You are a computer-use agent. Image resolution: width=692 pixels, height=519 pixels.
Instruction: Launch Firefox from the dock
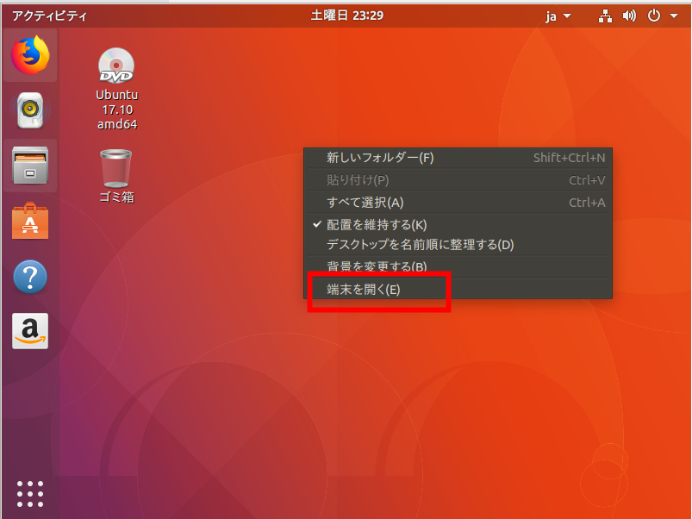coord(30,55)
